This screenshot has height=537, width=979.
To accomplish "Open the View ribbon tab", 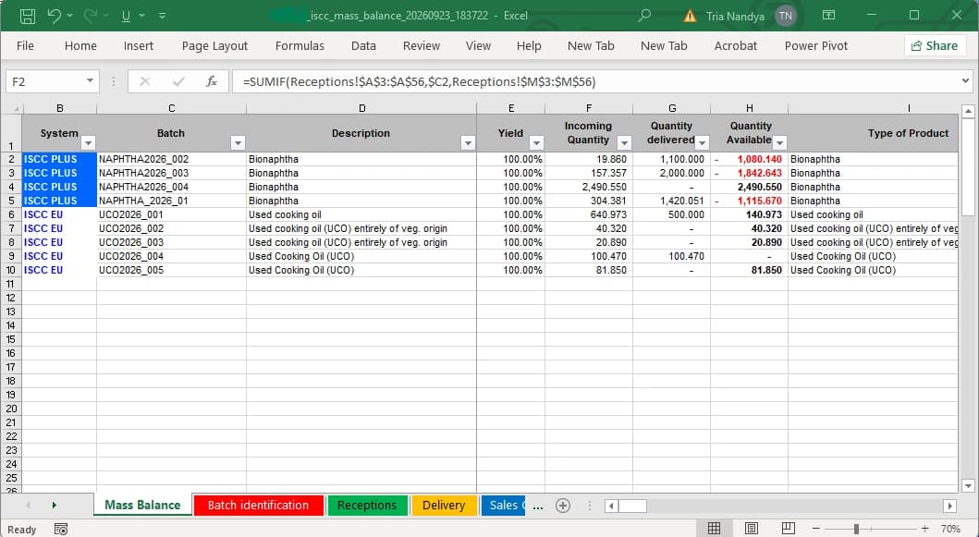I will [478, 45].
